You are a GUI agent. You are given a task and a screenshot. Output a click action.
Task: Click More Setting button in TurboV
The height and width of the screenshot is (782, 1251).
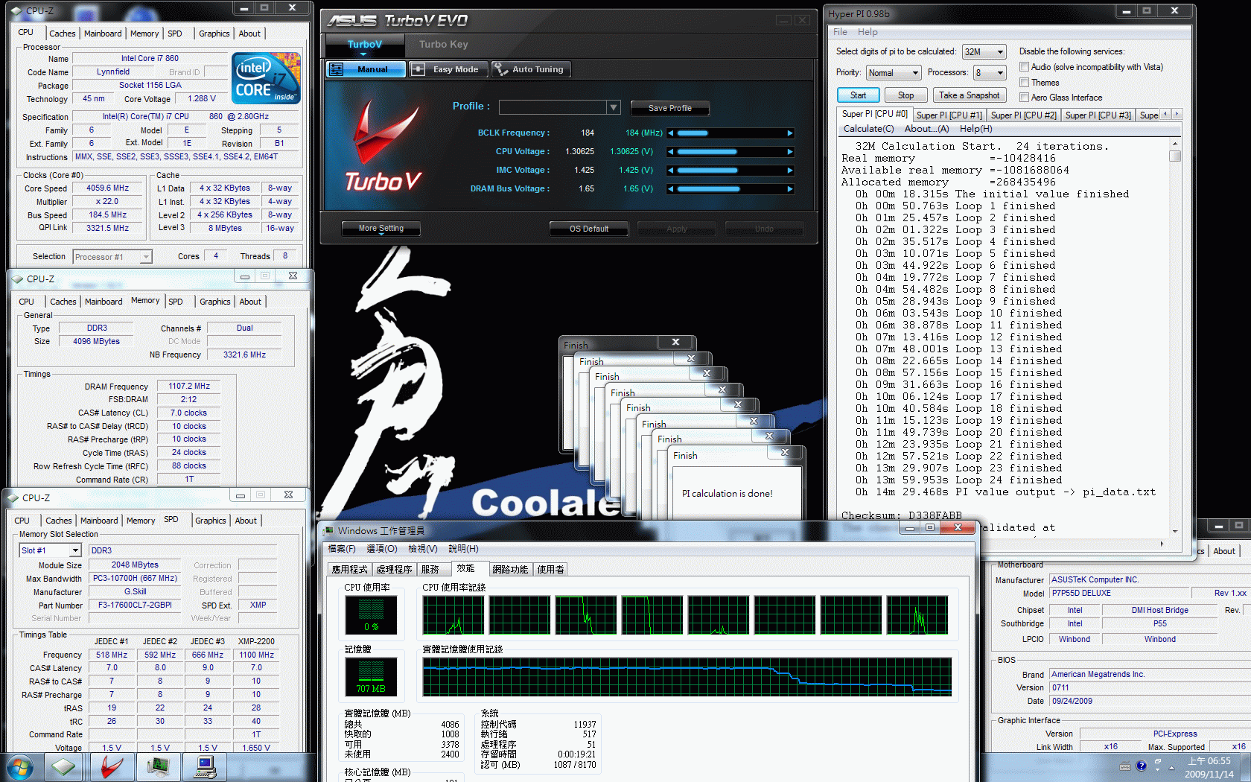click(381, 229)
